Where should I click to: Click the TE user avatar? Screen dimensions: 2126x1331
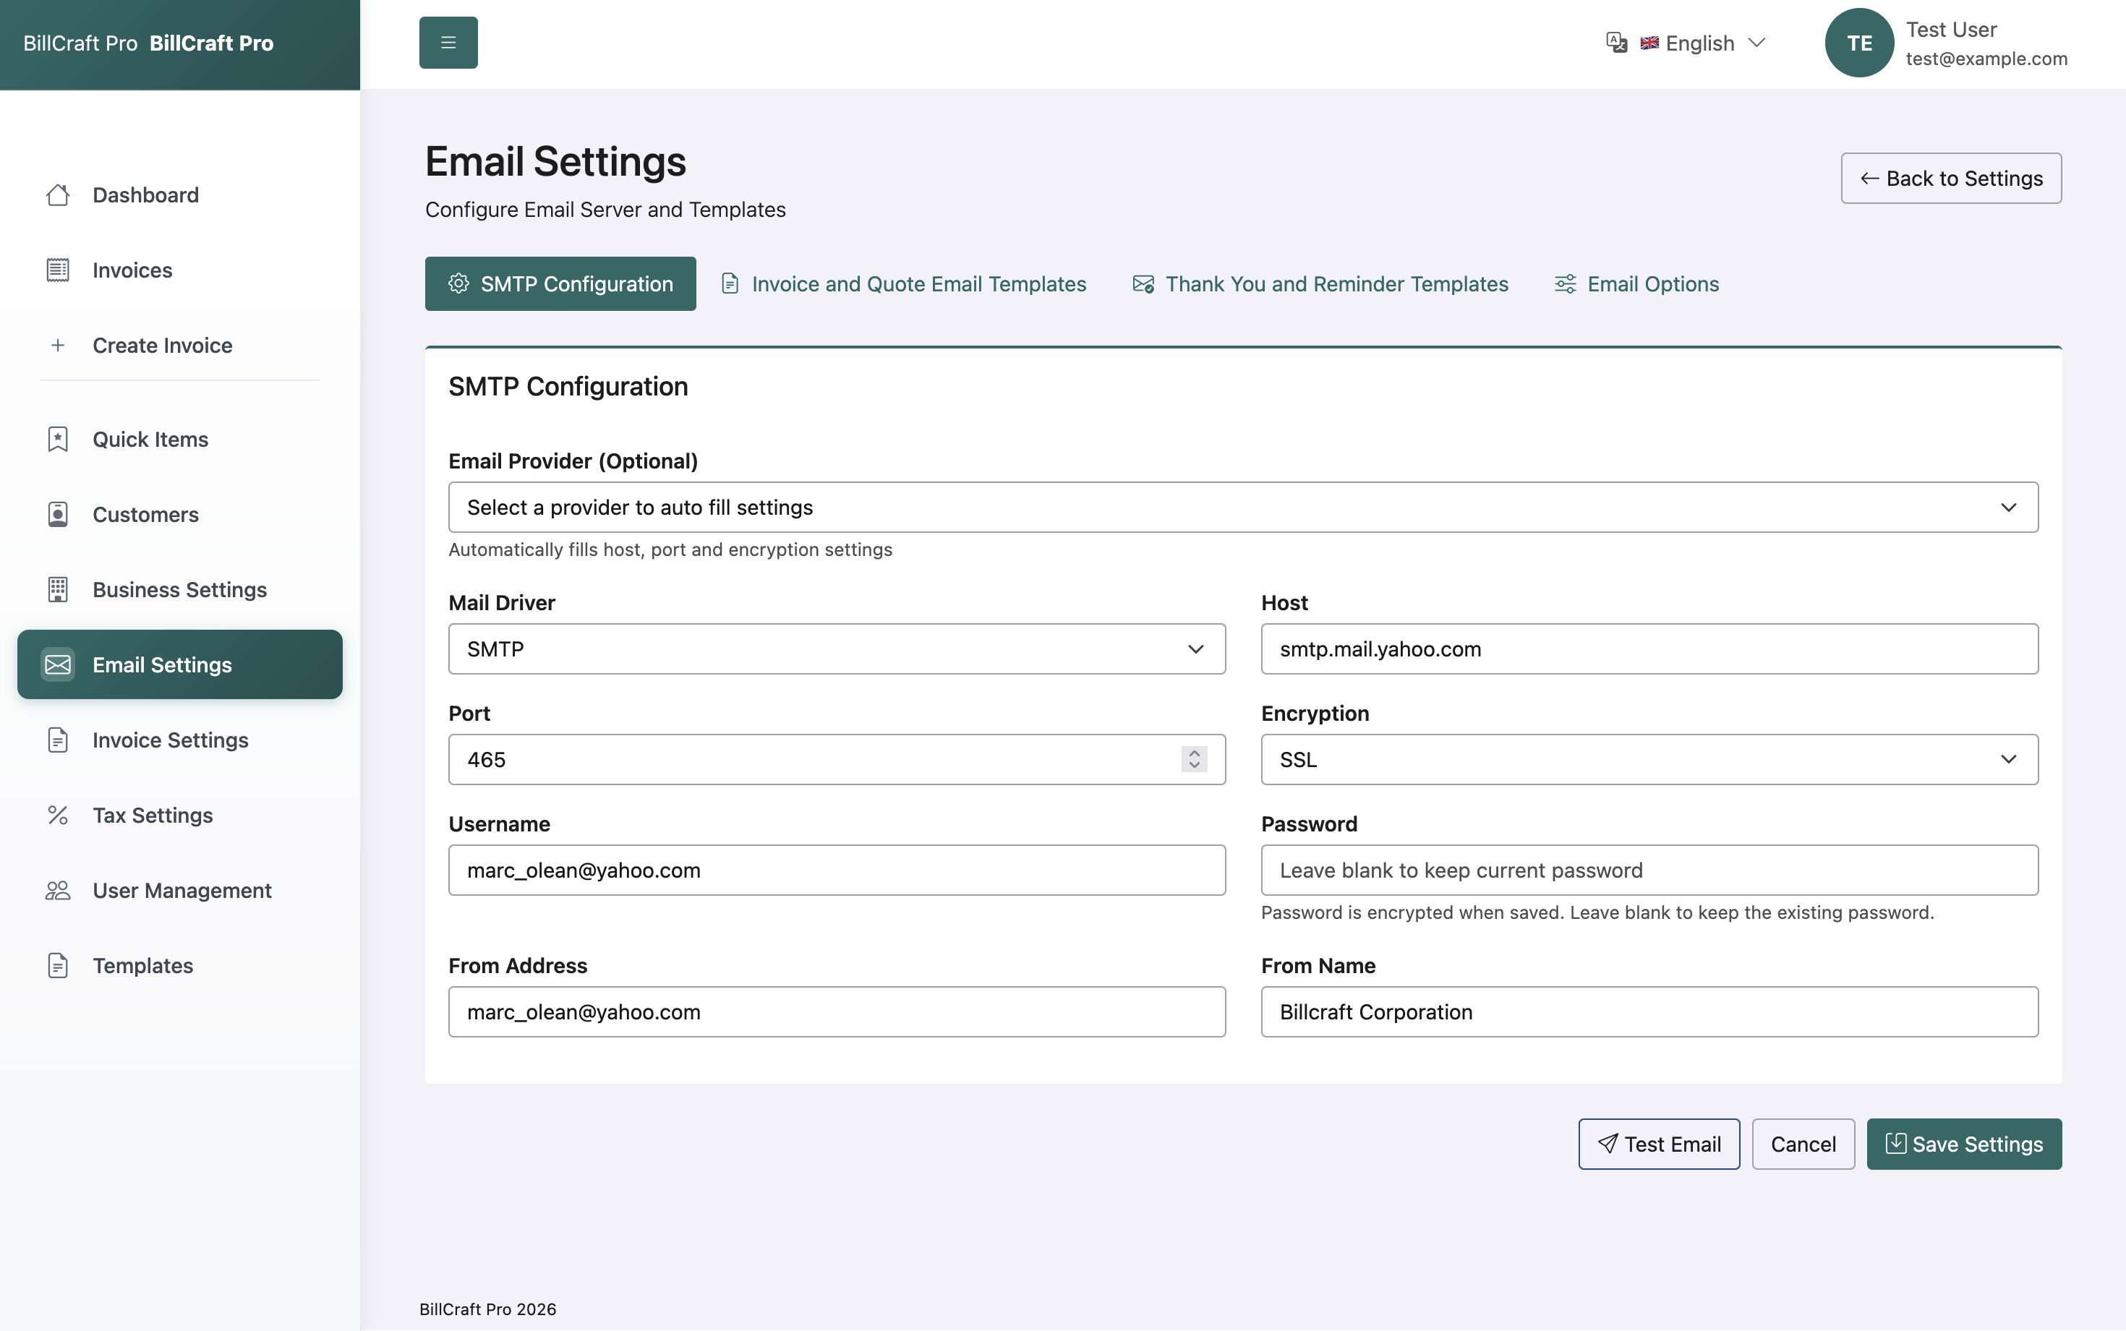(x=1858, y=42)
